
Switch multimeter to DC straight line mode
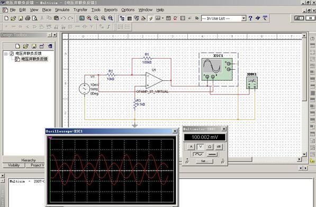click(x=212, y=154)
